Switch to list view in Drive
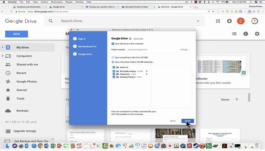265x151 pixels. (234, 34)
